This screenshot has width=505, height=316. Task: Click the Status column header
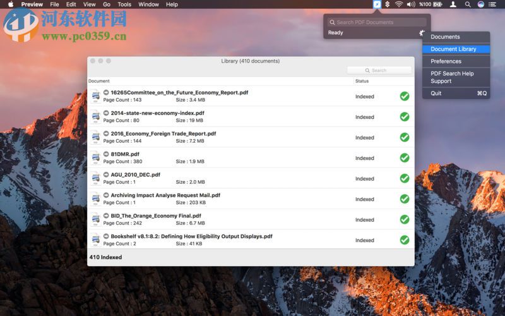(362, 81)
